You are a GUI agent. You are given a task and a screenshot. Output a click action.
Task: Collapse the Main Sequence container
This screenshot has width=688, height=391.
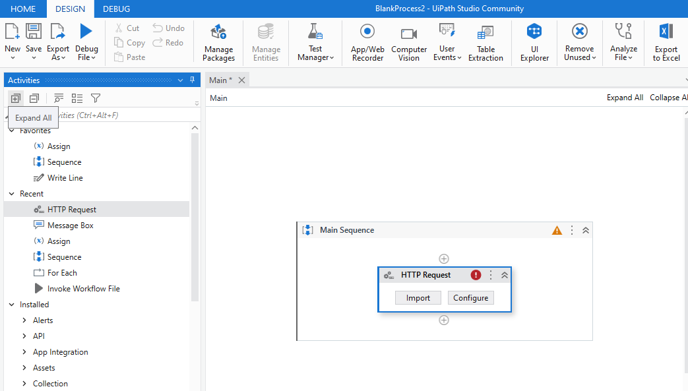coord(586,230)
